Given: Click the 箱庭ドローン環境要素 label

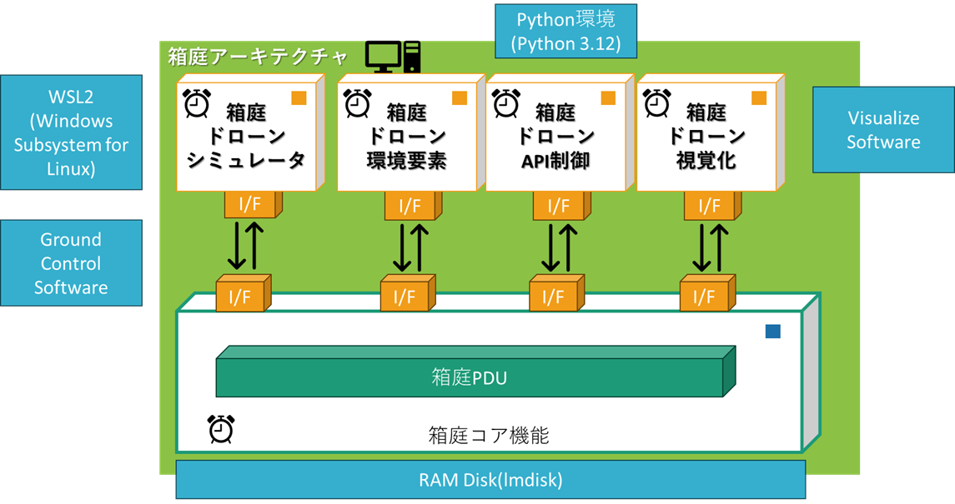Looking at the screenshot, I should [407, 136].
